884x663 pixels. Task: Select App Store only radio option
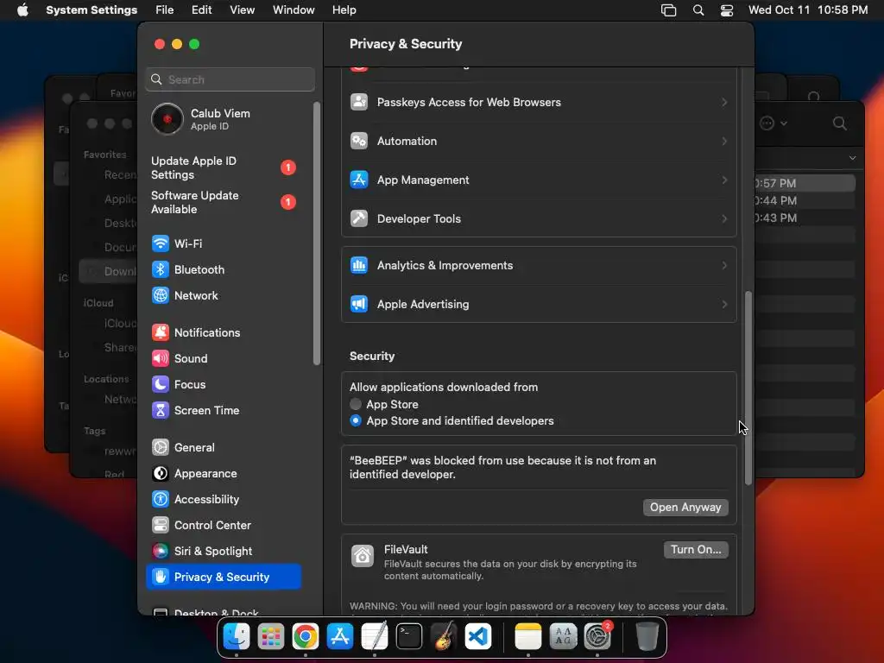coord(355,404)
